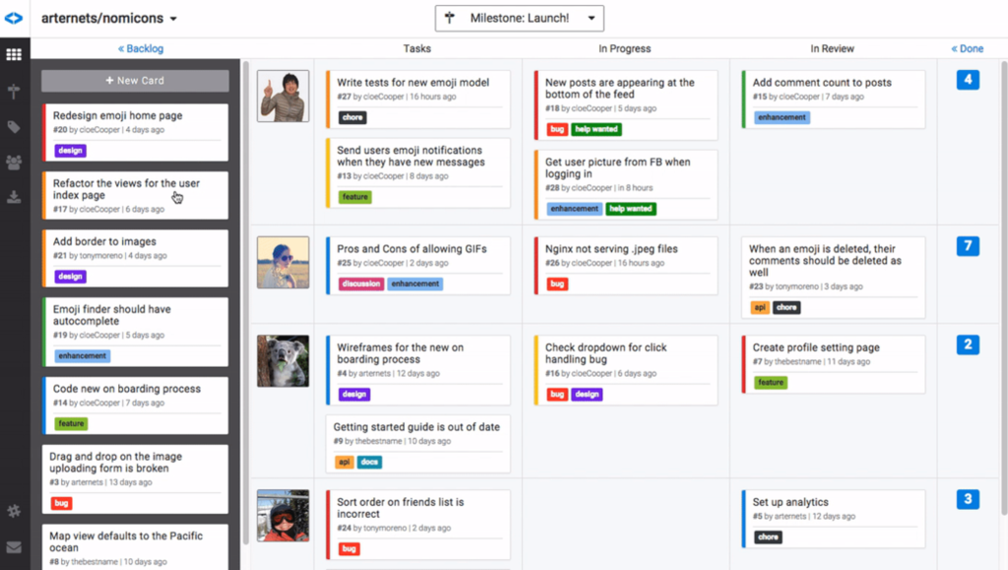Click Done count badge 3
The width and height of the screenshot is (1008, 570).
pyautogui.click(x=968, y=499)
